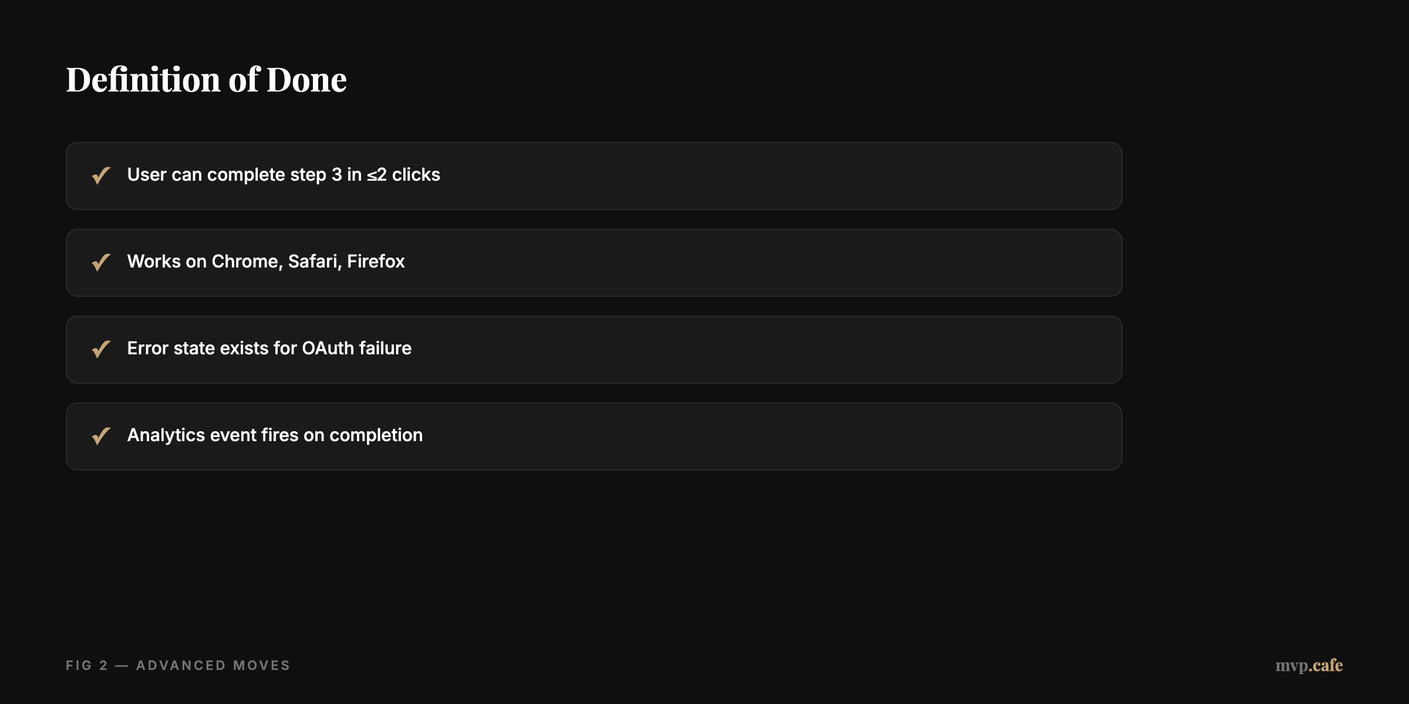This screenshot has height=704, width=1409.
Task: Click empty area of second checklist card
Action: 763,263
